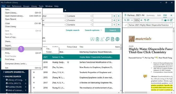This screenshot has height=94, width=176.
Task: Remove the third search row
Action: click(x=119, y=25)
